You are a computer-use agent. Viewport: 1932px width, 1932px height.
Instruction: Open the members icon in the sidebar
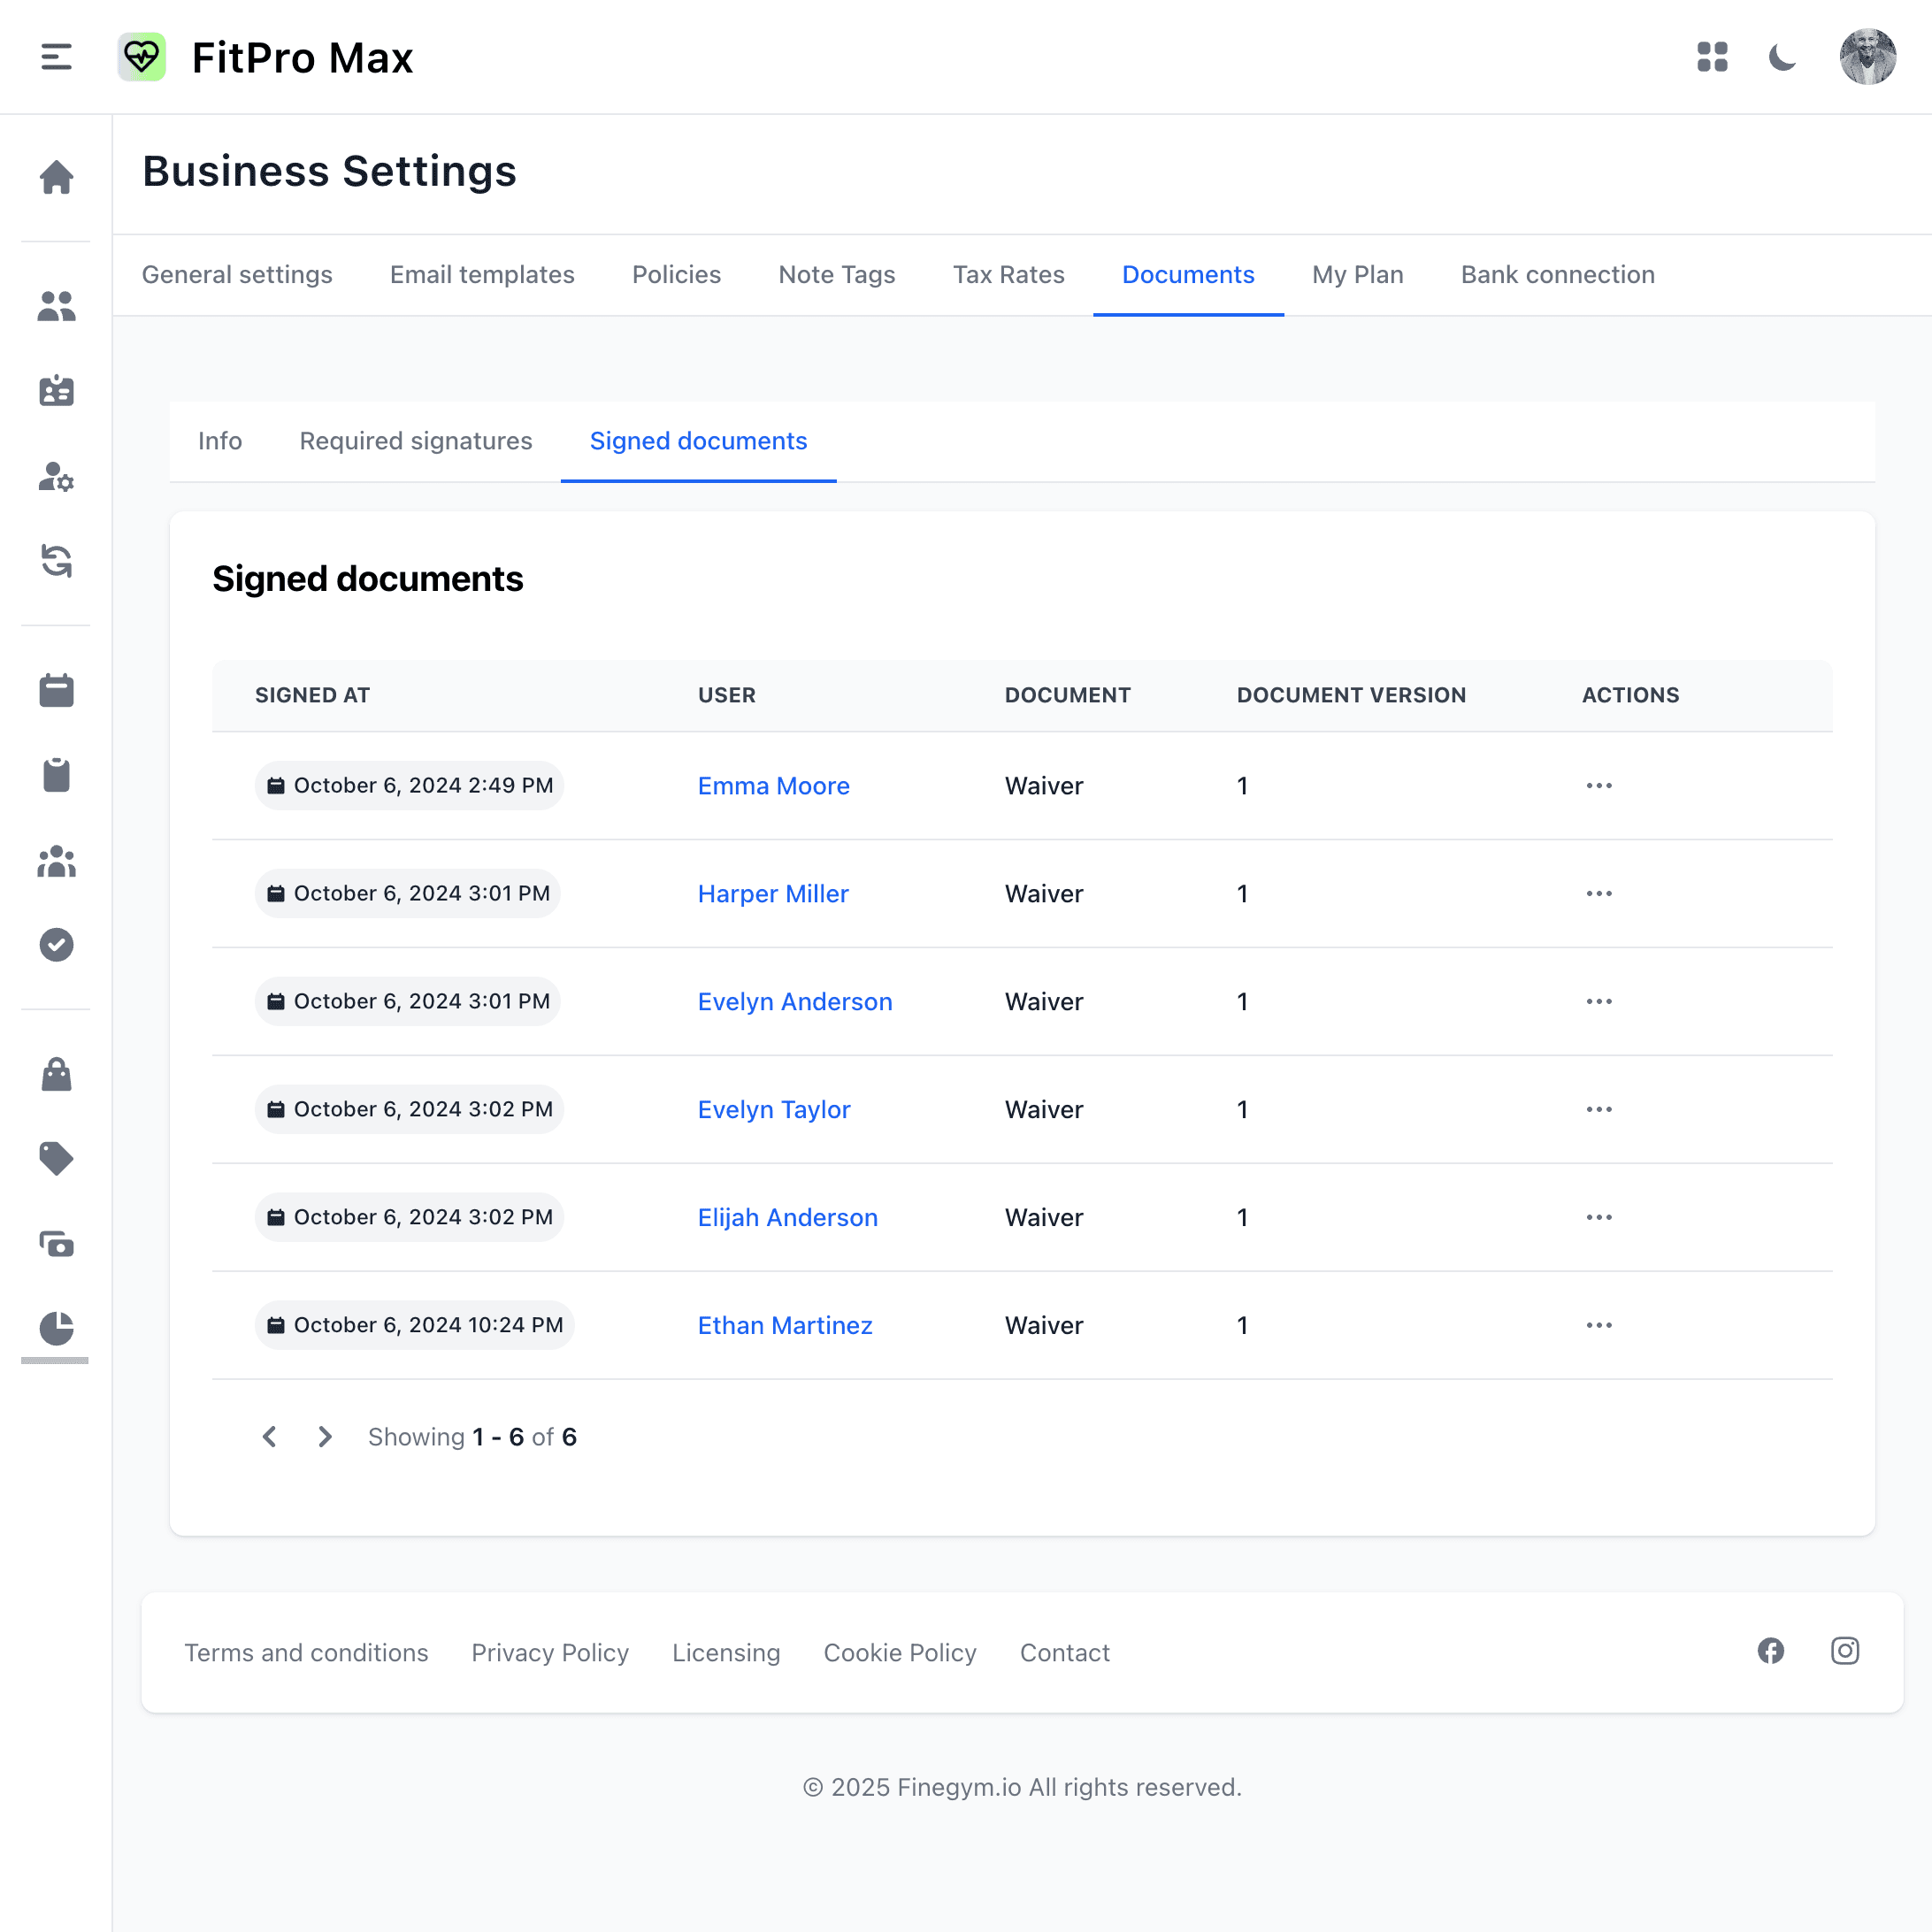(56, 306)
